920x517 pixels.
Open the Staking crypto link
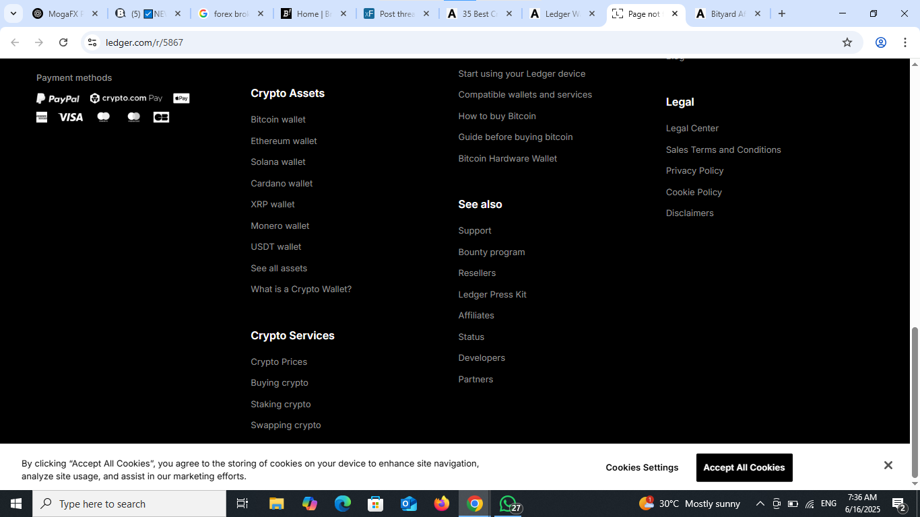(x=281, y=404)
